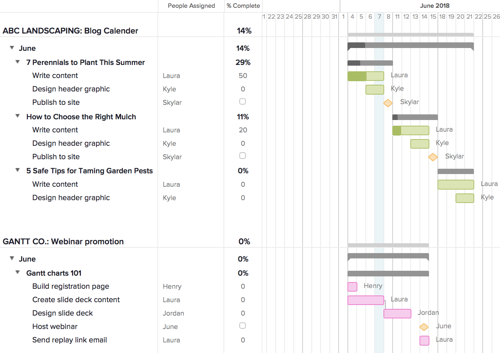Edit the 50 percent value for Write content
The height and width of the screenshot is (353, 500).
243,76
